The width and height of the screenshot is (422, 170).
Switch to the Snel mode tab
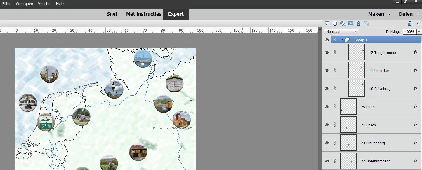click(x=112, y=14)
